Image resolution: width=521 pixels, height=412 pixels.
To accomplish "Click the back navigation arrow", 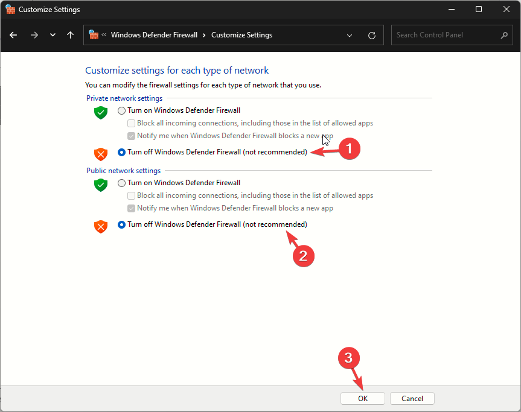I will point(13,35).
